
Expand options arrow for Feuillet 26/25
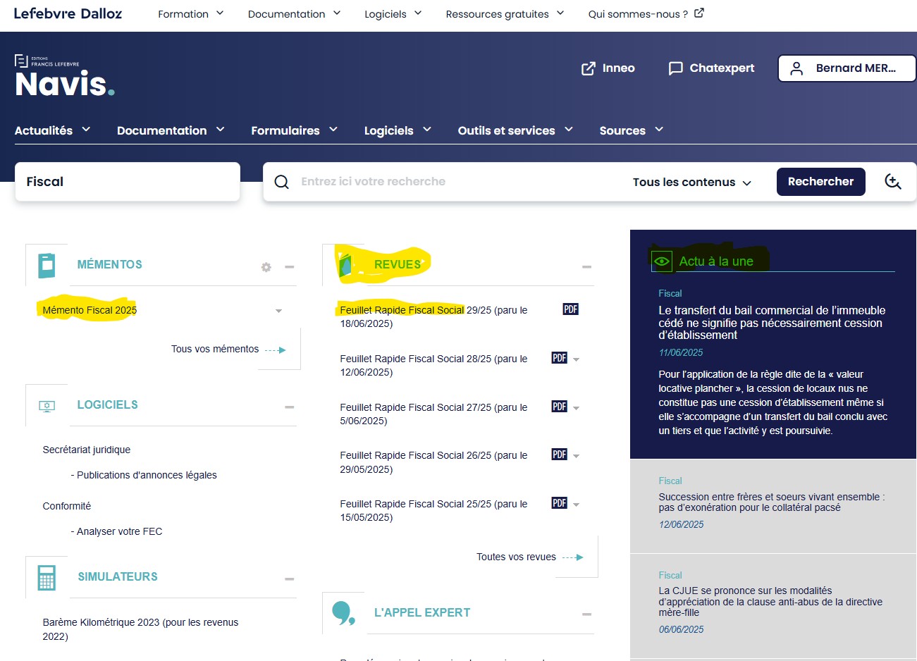[576, 456]
